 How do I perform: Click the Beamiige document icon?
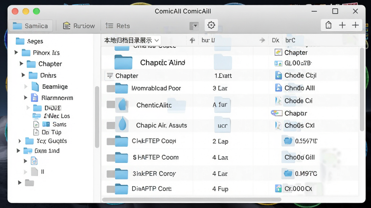click(35, 87)
